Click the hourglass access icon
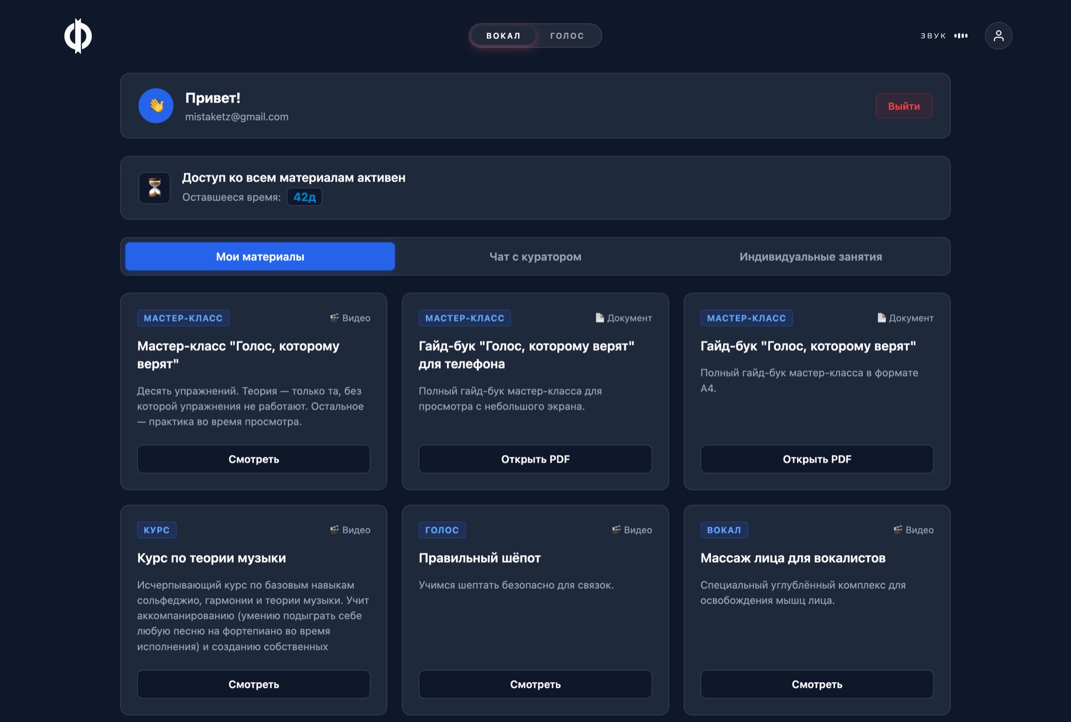 point(155,188)
